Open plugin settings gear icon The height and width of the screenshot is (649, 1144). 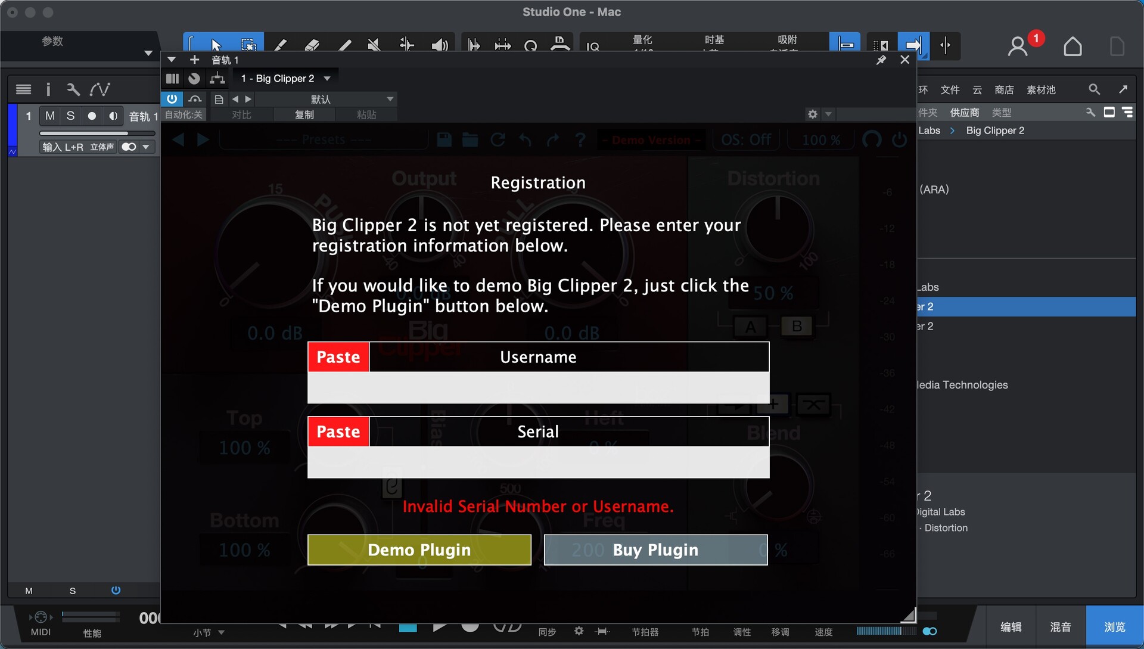tap(813, 114)
